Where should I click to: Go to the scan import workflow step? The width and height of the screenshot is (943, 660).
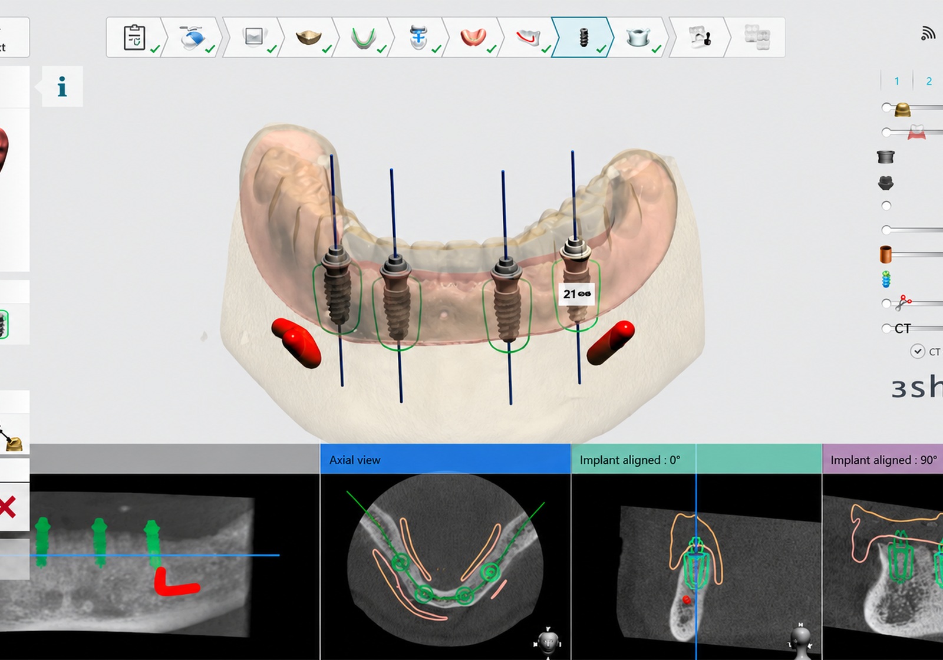(x=192, y=37)
